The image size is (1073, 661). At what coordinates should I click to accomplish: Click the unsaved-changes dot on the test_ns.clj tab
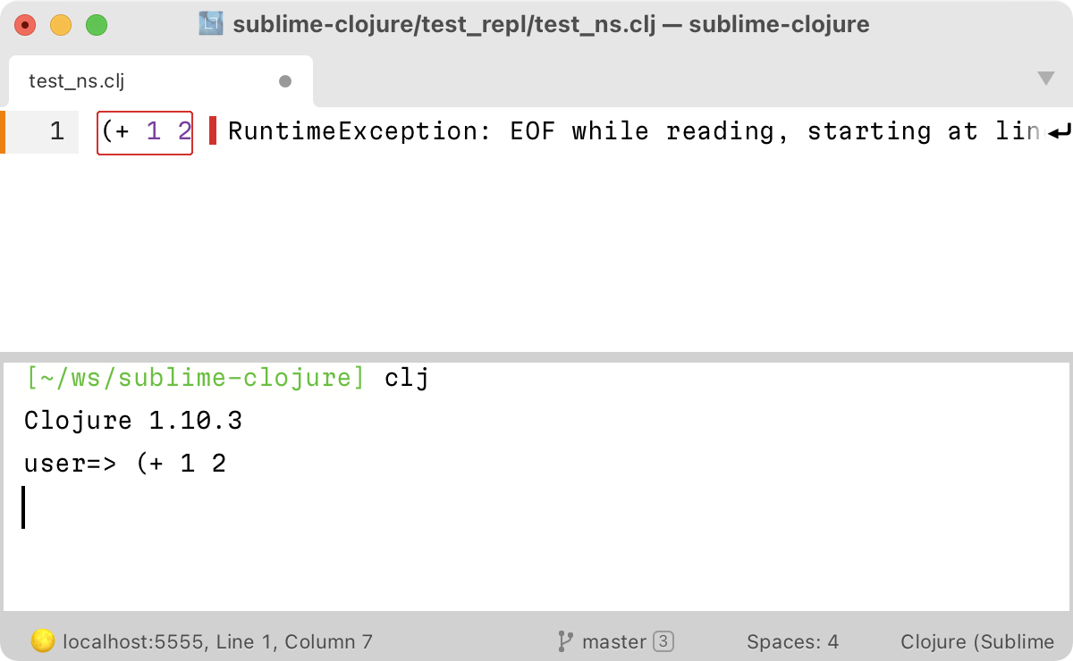[284, 81]
